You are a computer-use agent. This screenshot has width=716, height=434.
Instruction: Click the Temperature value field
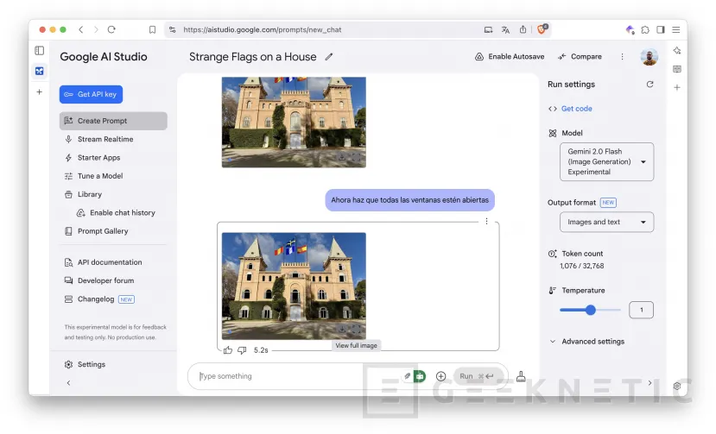click(641, 310)
